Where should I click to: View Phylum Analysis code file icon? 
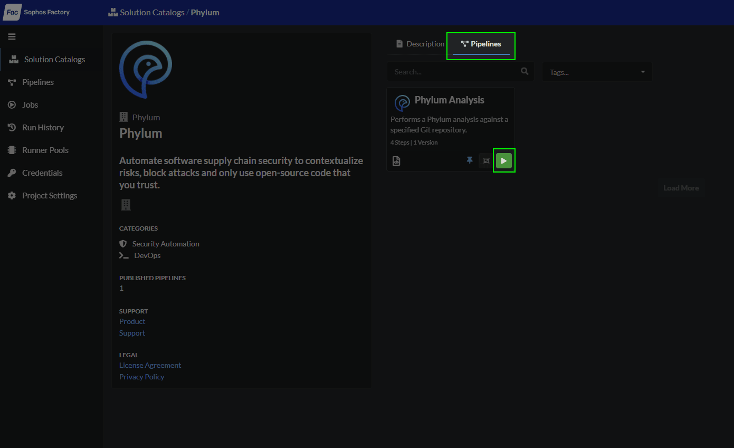coord(396,161)
